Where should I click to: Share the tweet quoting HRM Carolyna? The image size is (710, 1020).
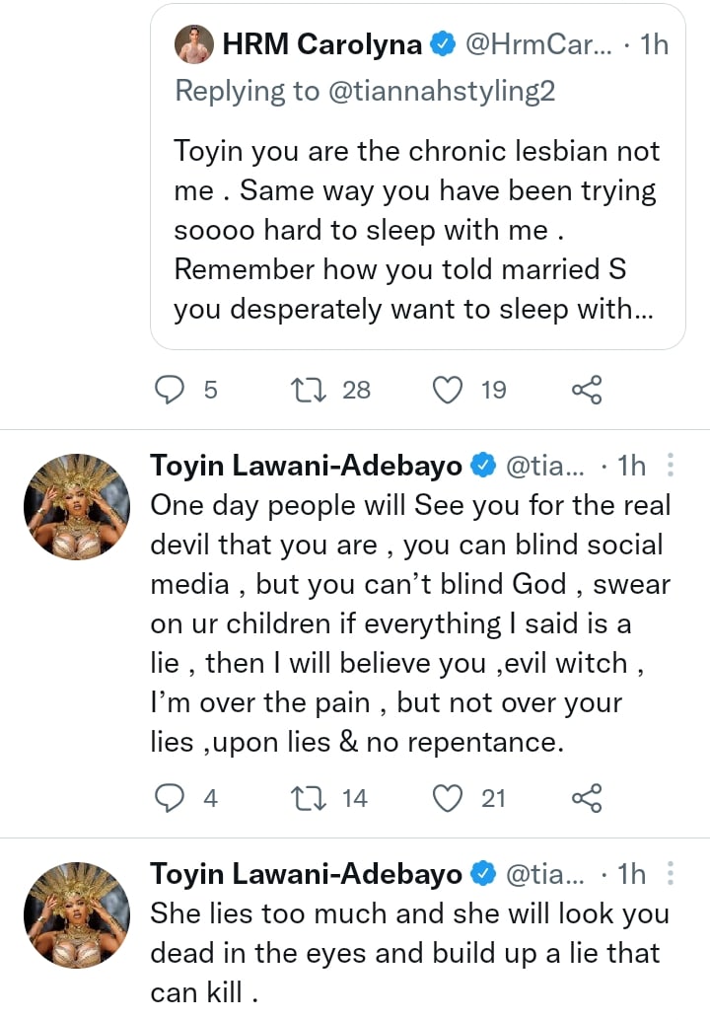587,391
